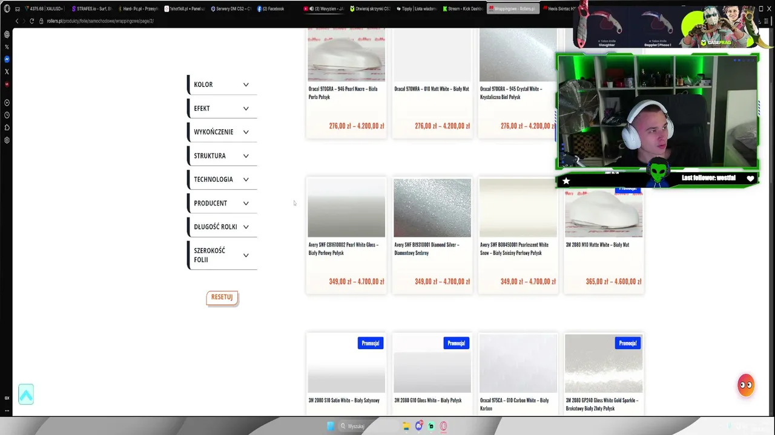
Task: Open Oracal 975CA Carbon White product link
Action: pyautogui.click(x=514, y=404)
